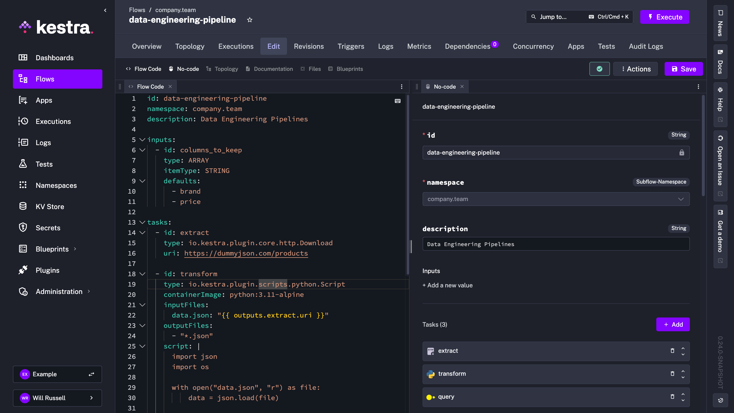Open the Triggers tab

351,46
